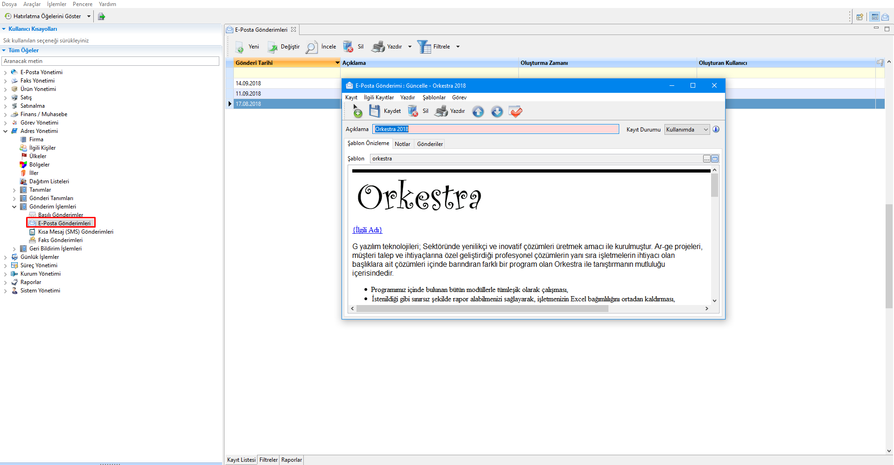Open the Şablonlar menu in dialog
This screenshot has width=894, height=465.
click(x=433, y=97)
